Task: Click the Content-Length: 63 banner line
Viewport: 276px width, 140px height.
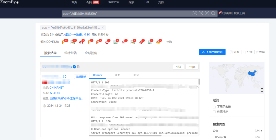Action: (105, 94)
